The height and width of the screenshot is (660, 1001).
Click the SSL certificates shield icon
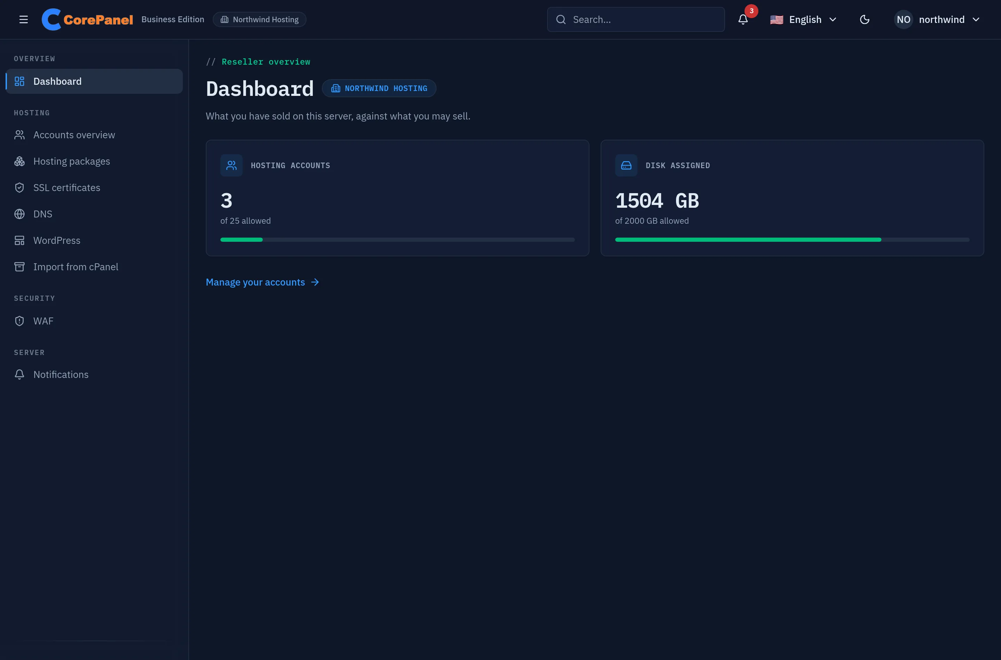point(19,188)
